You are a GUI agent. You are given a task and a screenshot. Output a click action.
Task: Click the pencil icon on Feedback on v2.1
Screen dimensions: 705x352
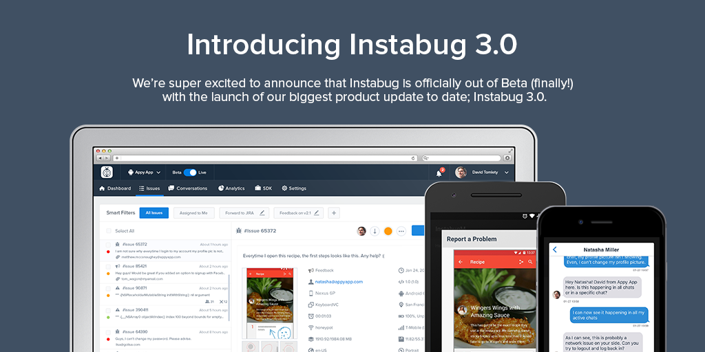click(316, 213)
